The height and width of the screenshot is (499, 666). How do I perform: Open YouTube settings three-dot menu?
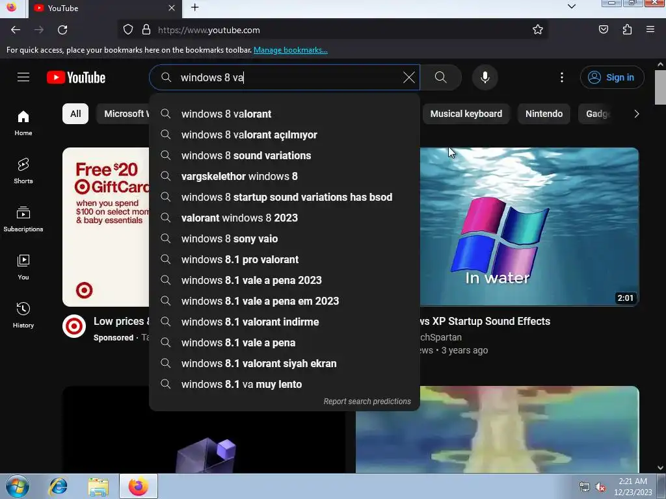[561, 77]
